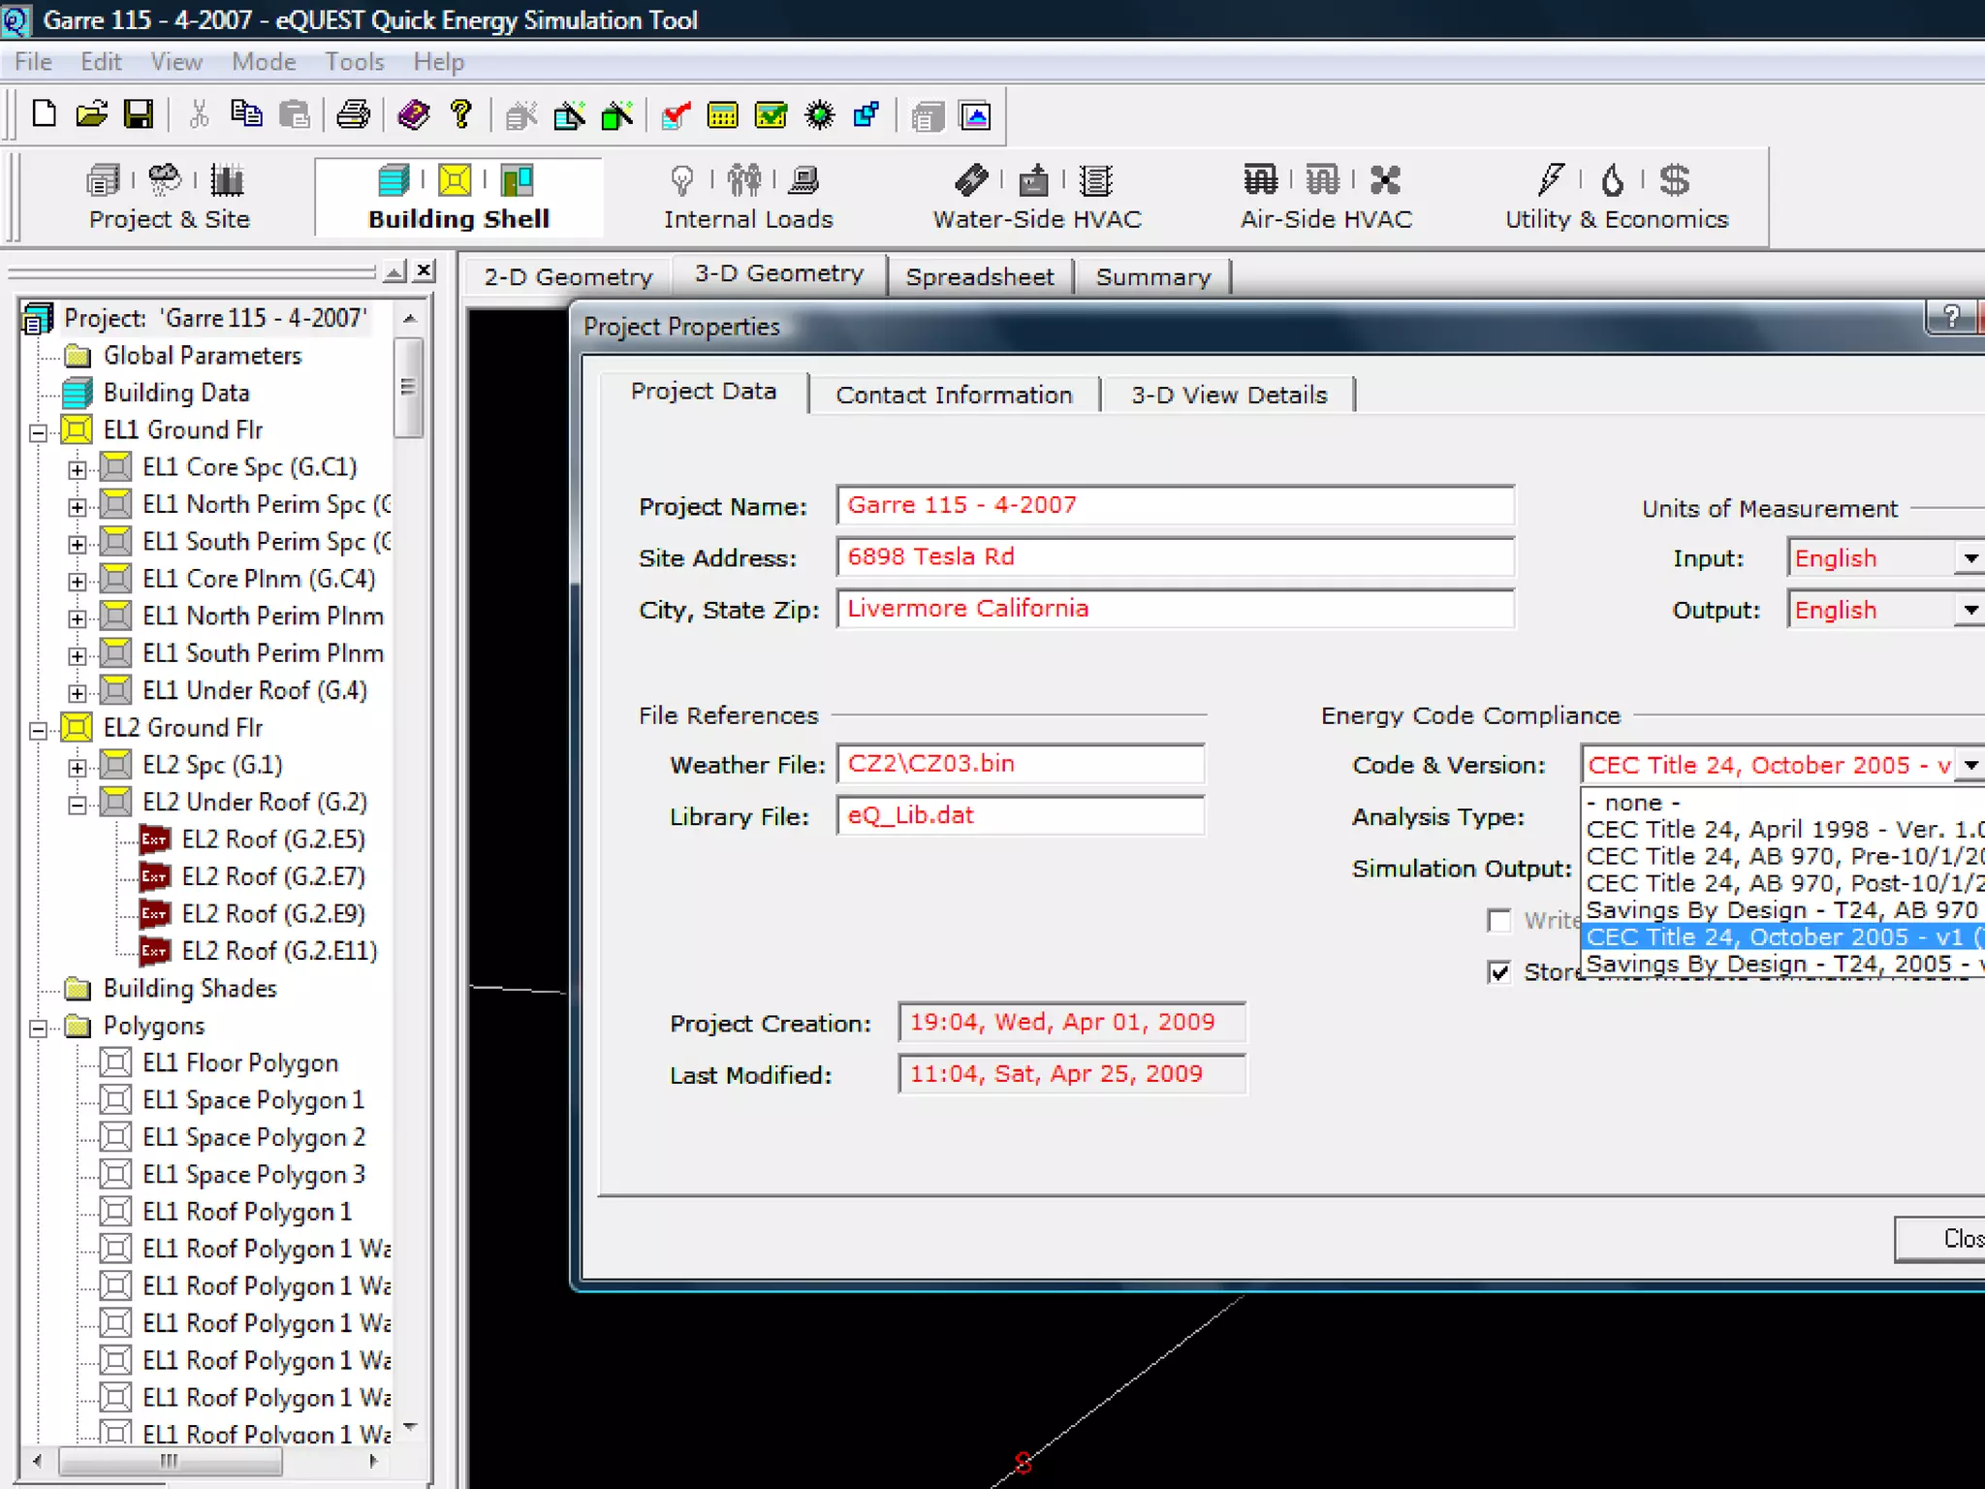Viewport: 1985px width, 1489px height.
Task: Open the purple help book icon
Action: tap(414, 115)
